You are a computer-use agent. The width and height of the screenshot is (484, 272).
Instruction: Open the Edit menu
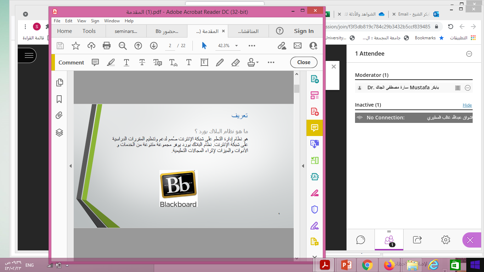tap(69, 21)
